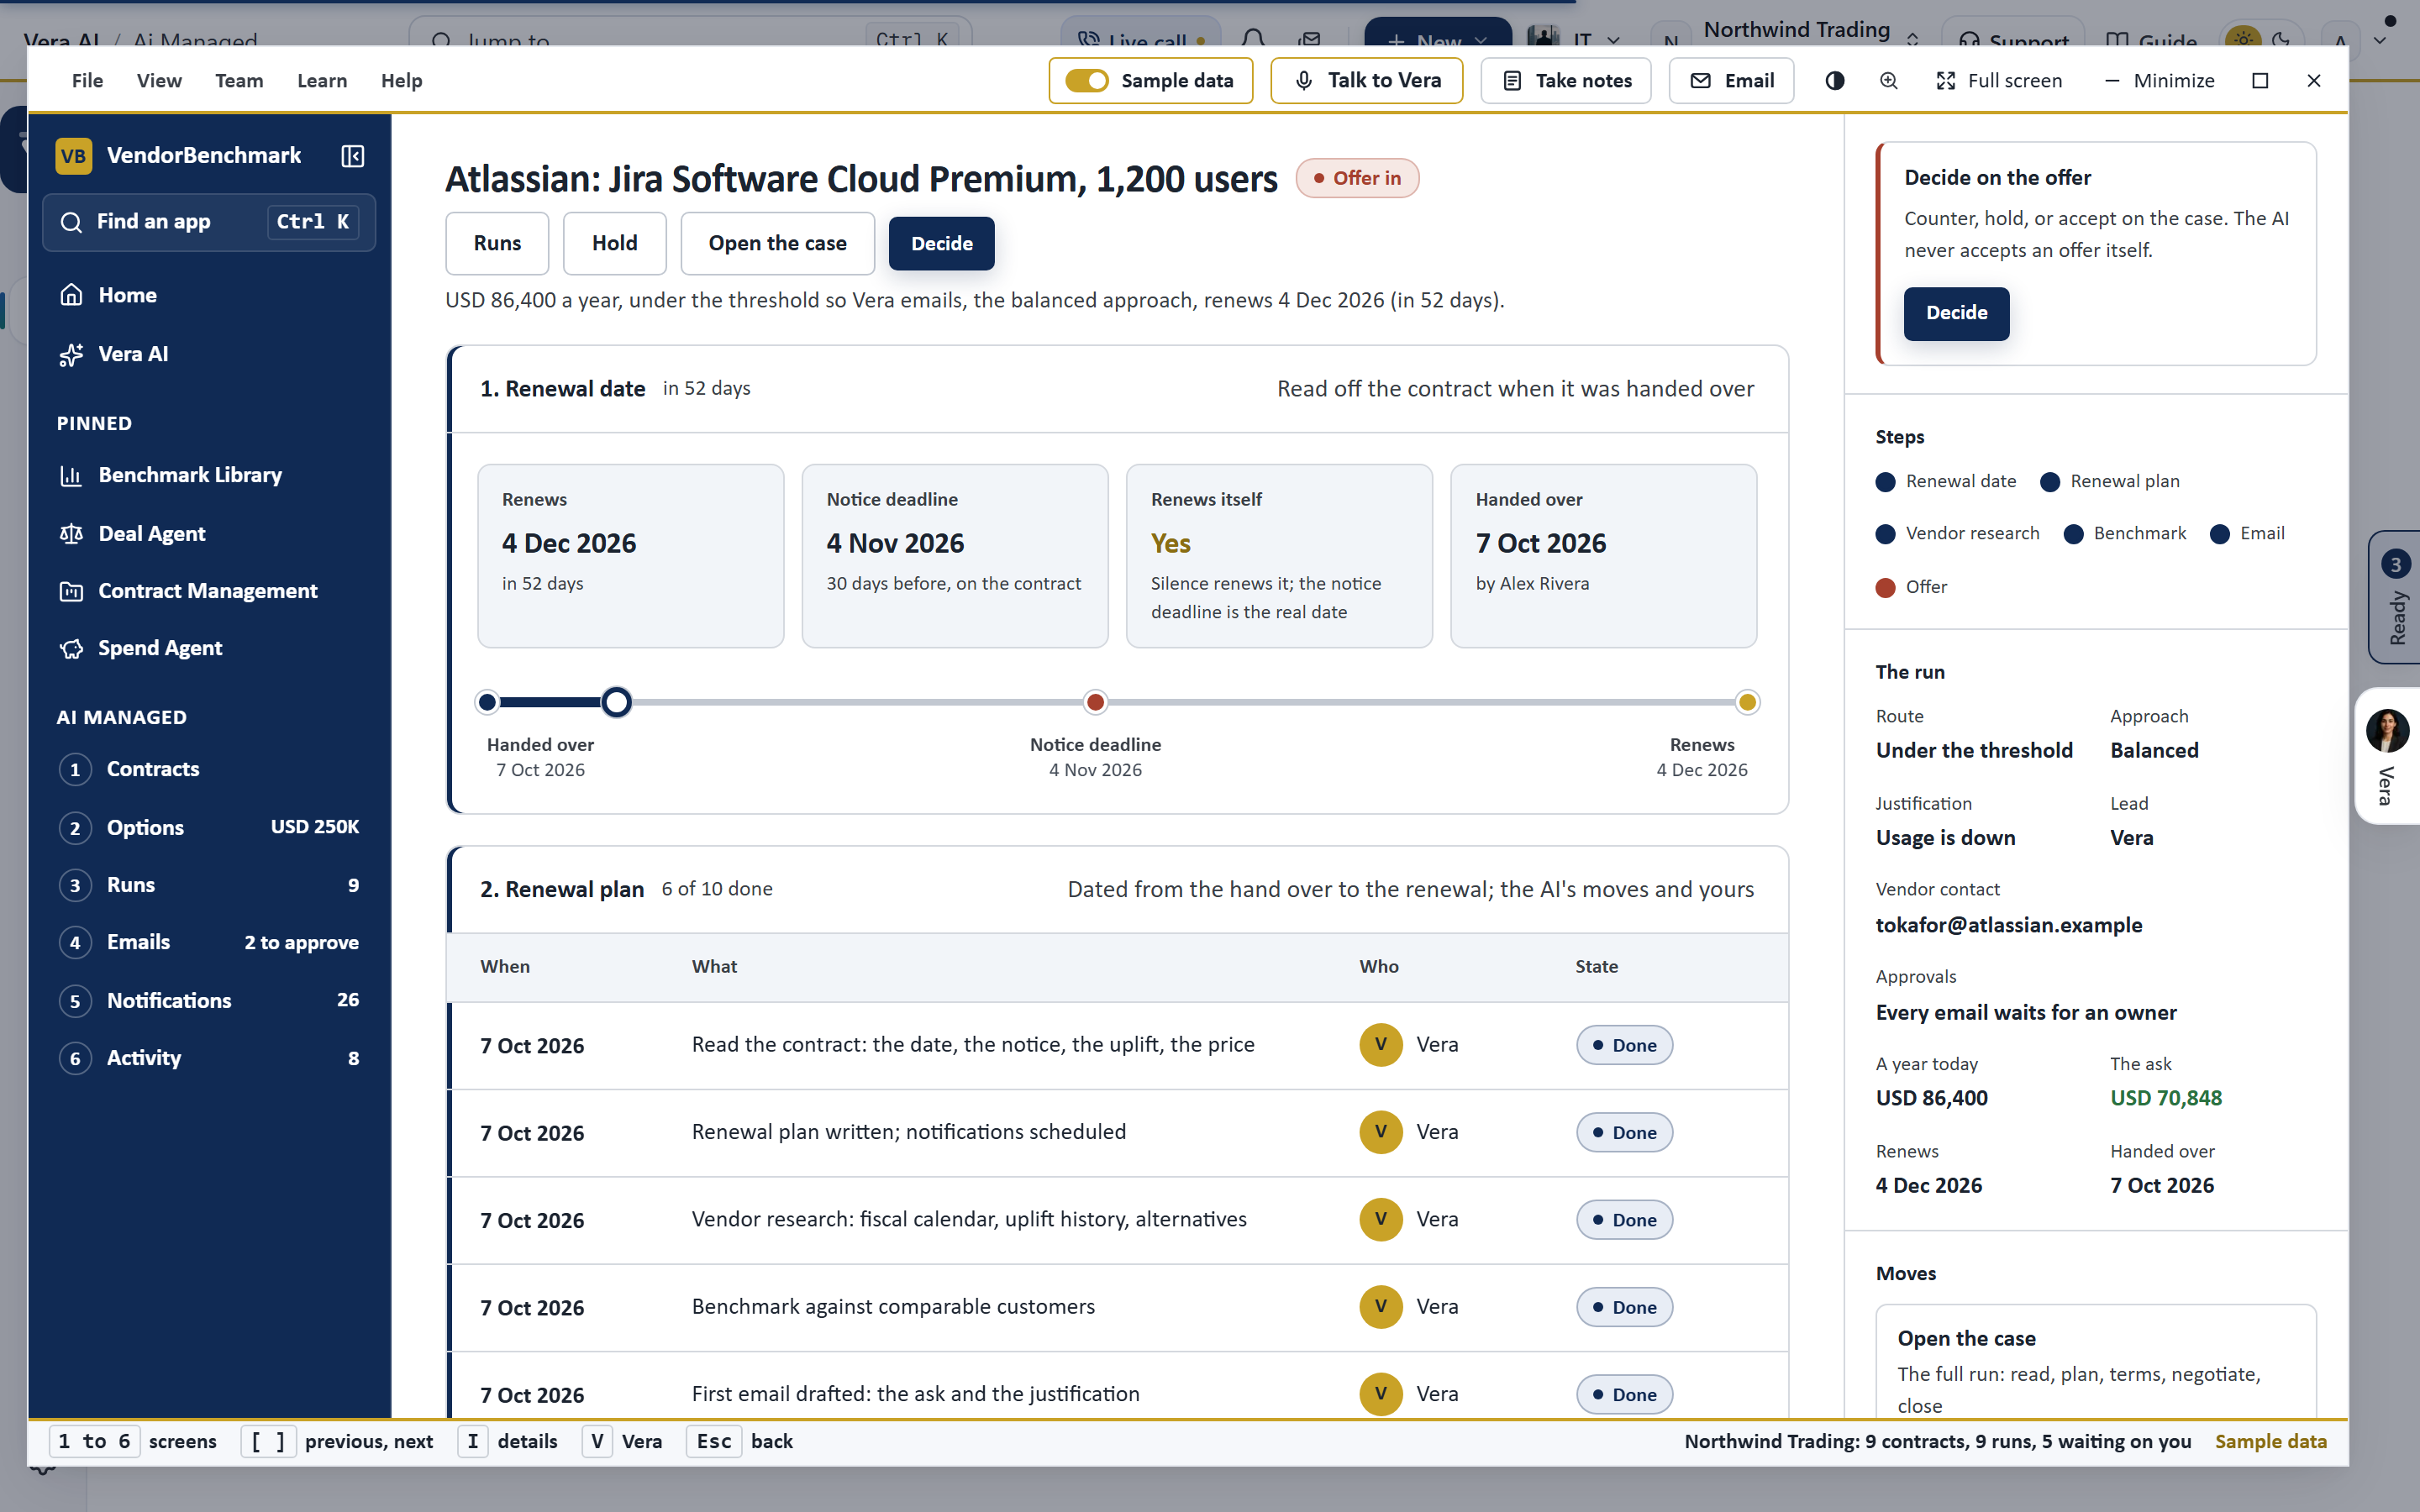Open the Deal Agent scales icon

click(x=71, y=534)
